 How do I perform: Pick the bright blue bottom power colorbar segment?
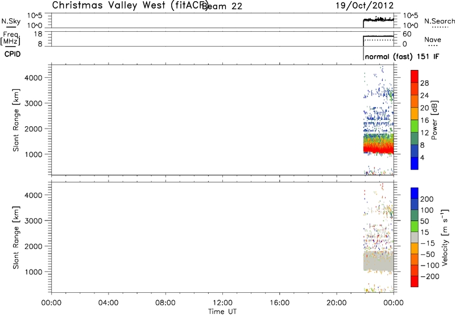415,164
